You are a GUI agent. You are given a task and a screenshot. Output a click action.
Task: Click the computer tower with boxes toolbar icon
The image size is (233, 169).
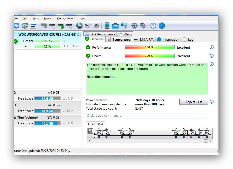(96, 26)
